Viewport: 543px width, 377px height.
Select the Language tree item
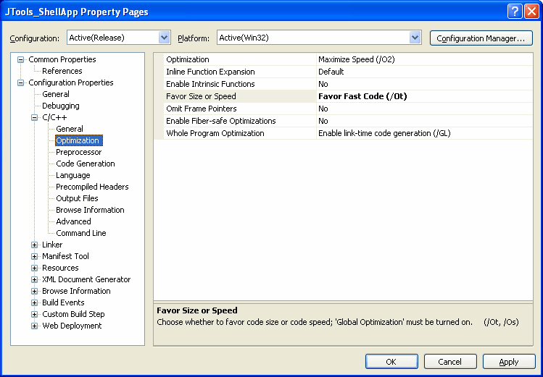pos(72,175)
